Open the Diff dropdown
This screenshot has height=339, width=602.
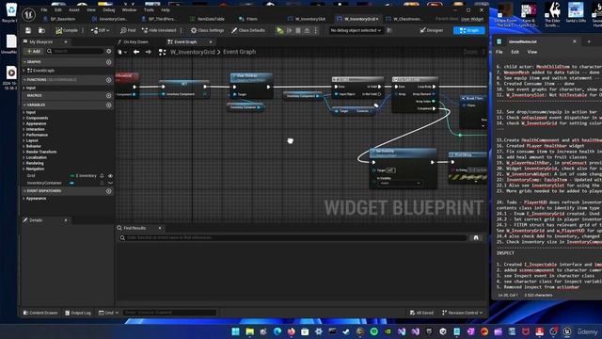point(101,30)
